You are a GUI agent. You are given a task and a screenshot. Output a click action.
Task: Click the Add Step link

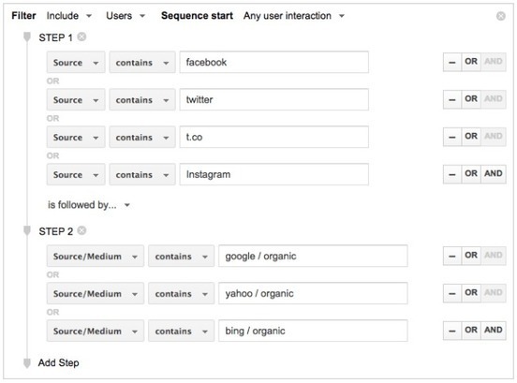pos(58,363)
